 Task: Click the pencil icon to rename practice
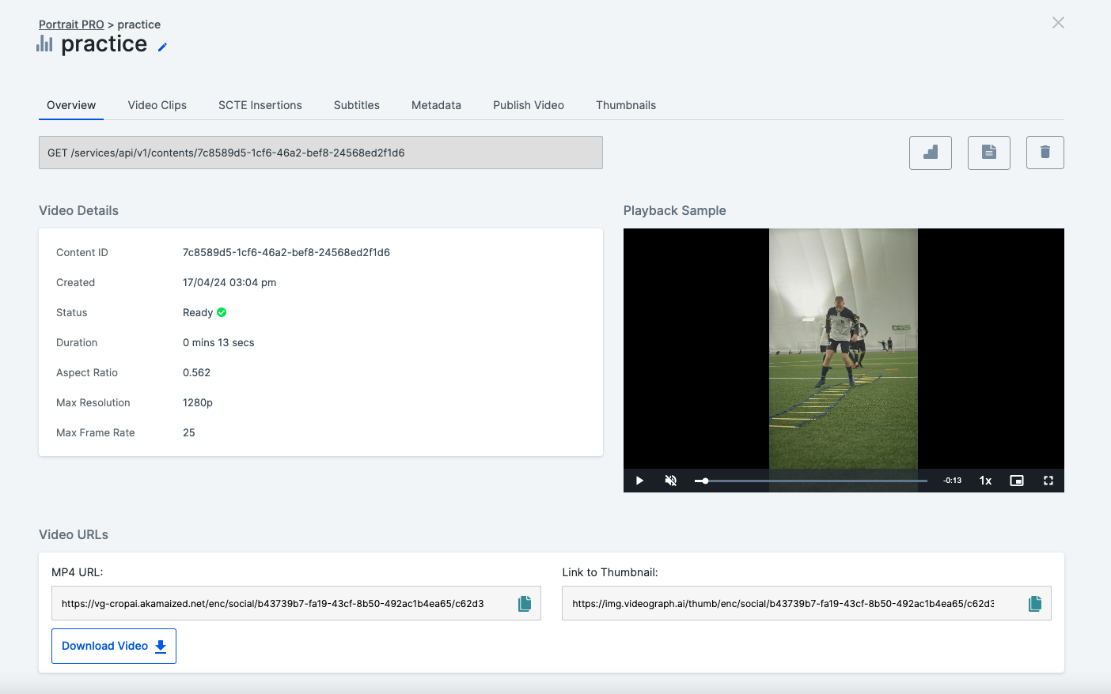162,47
